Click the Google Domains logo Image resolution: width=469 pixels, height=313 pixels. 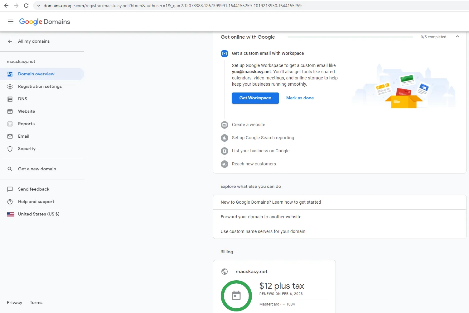point(45,21)
